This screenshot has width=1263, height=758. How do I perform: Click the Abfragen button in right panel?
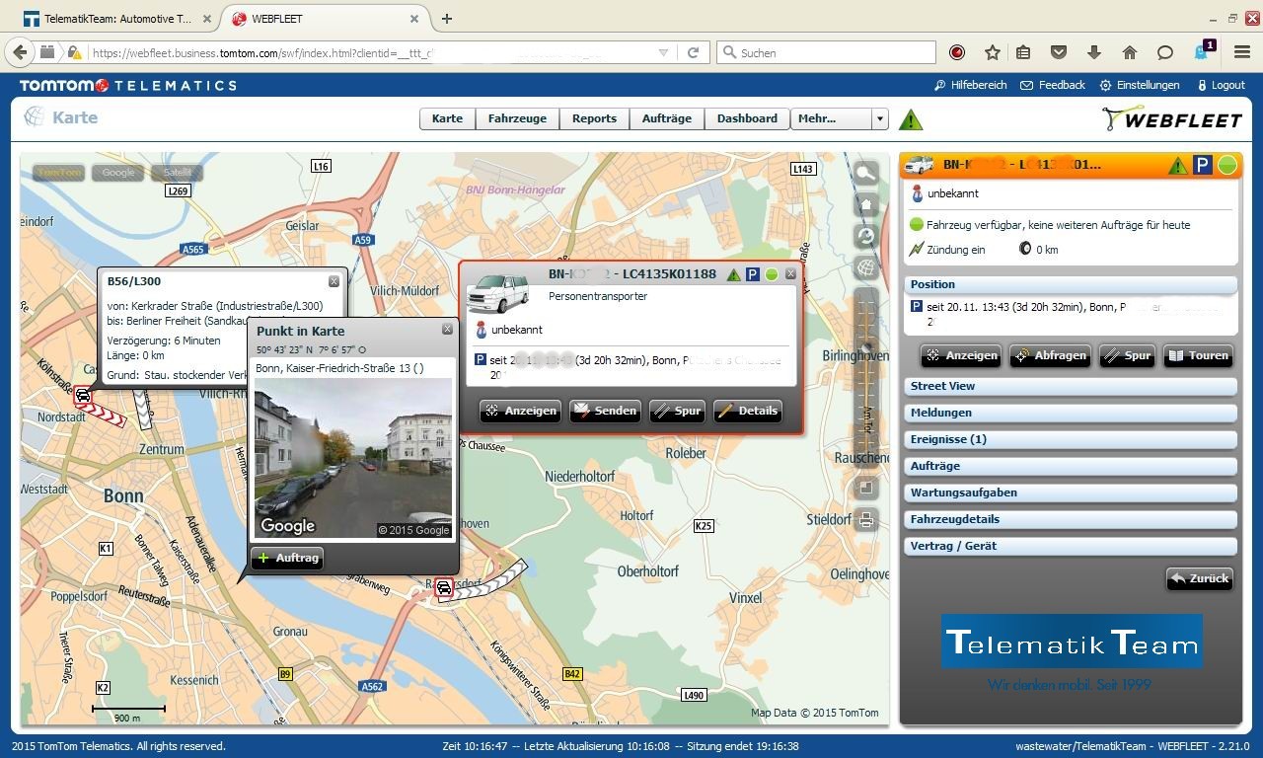click(x=1050, y=355)
